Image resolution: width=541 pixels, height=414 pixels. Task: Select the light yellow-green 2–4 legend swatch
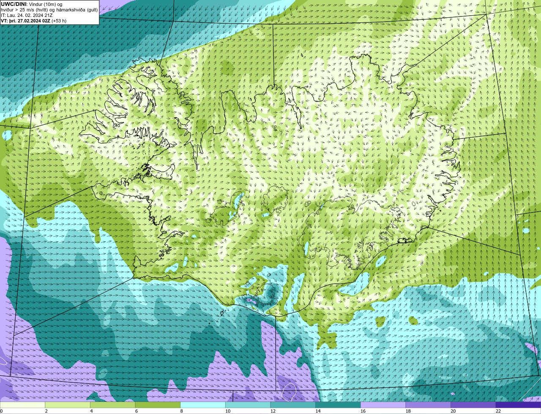coord(68,405)
